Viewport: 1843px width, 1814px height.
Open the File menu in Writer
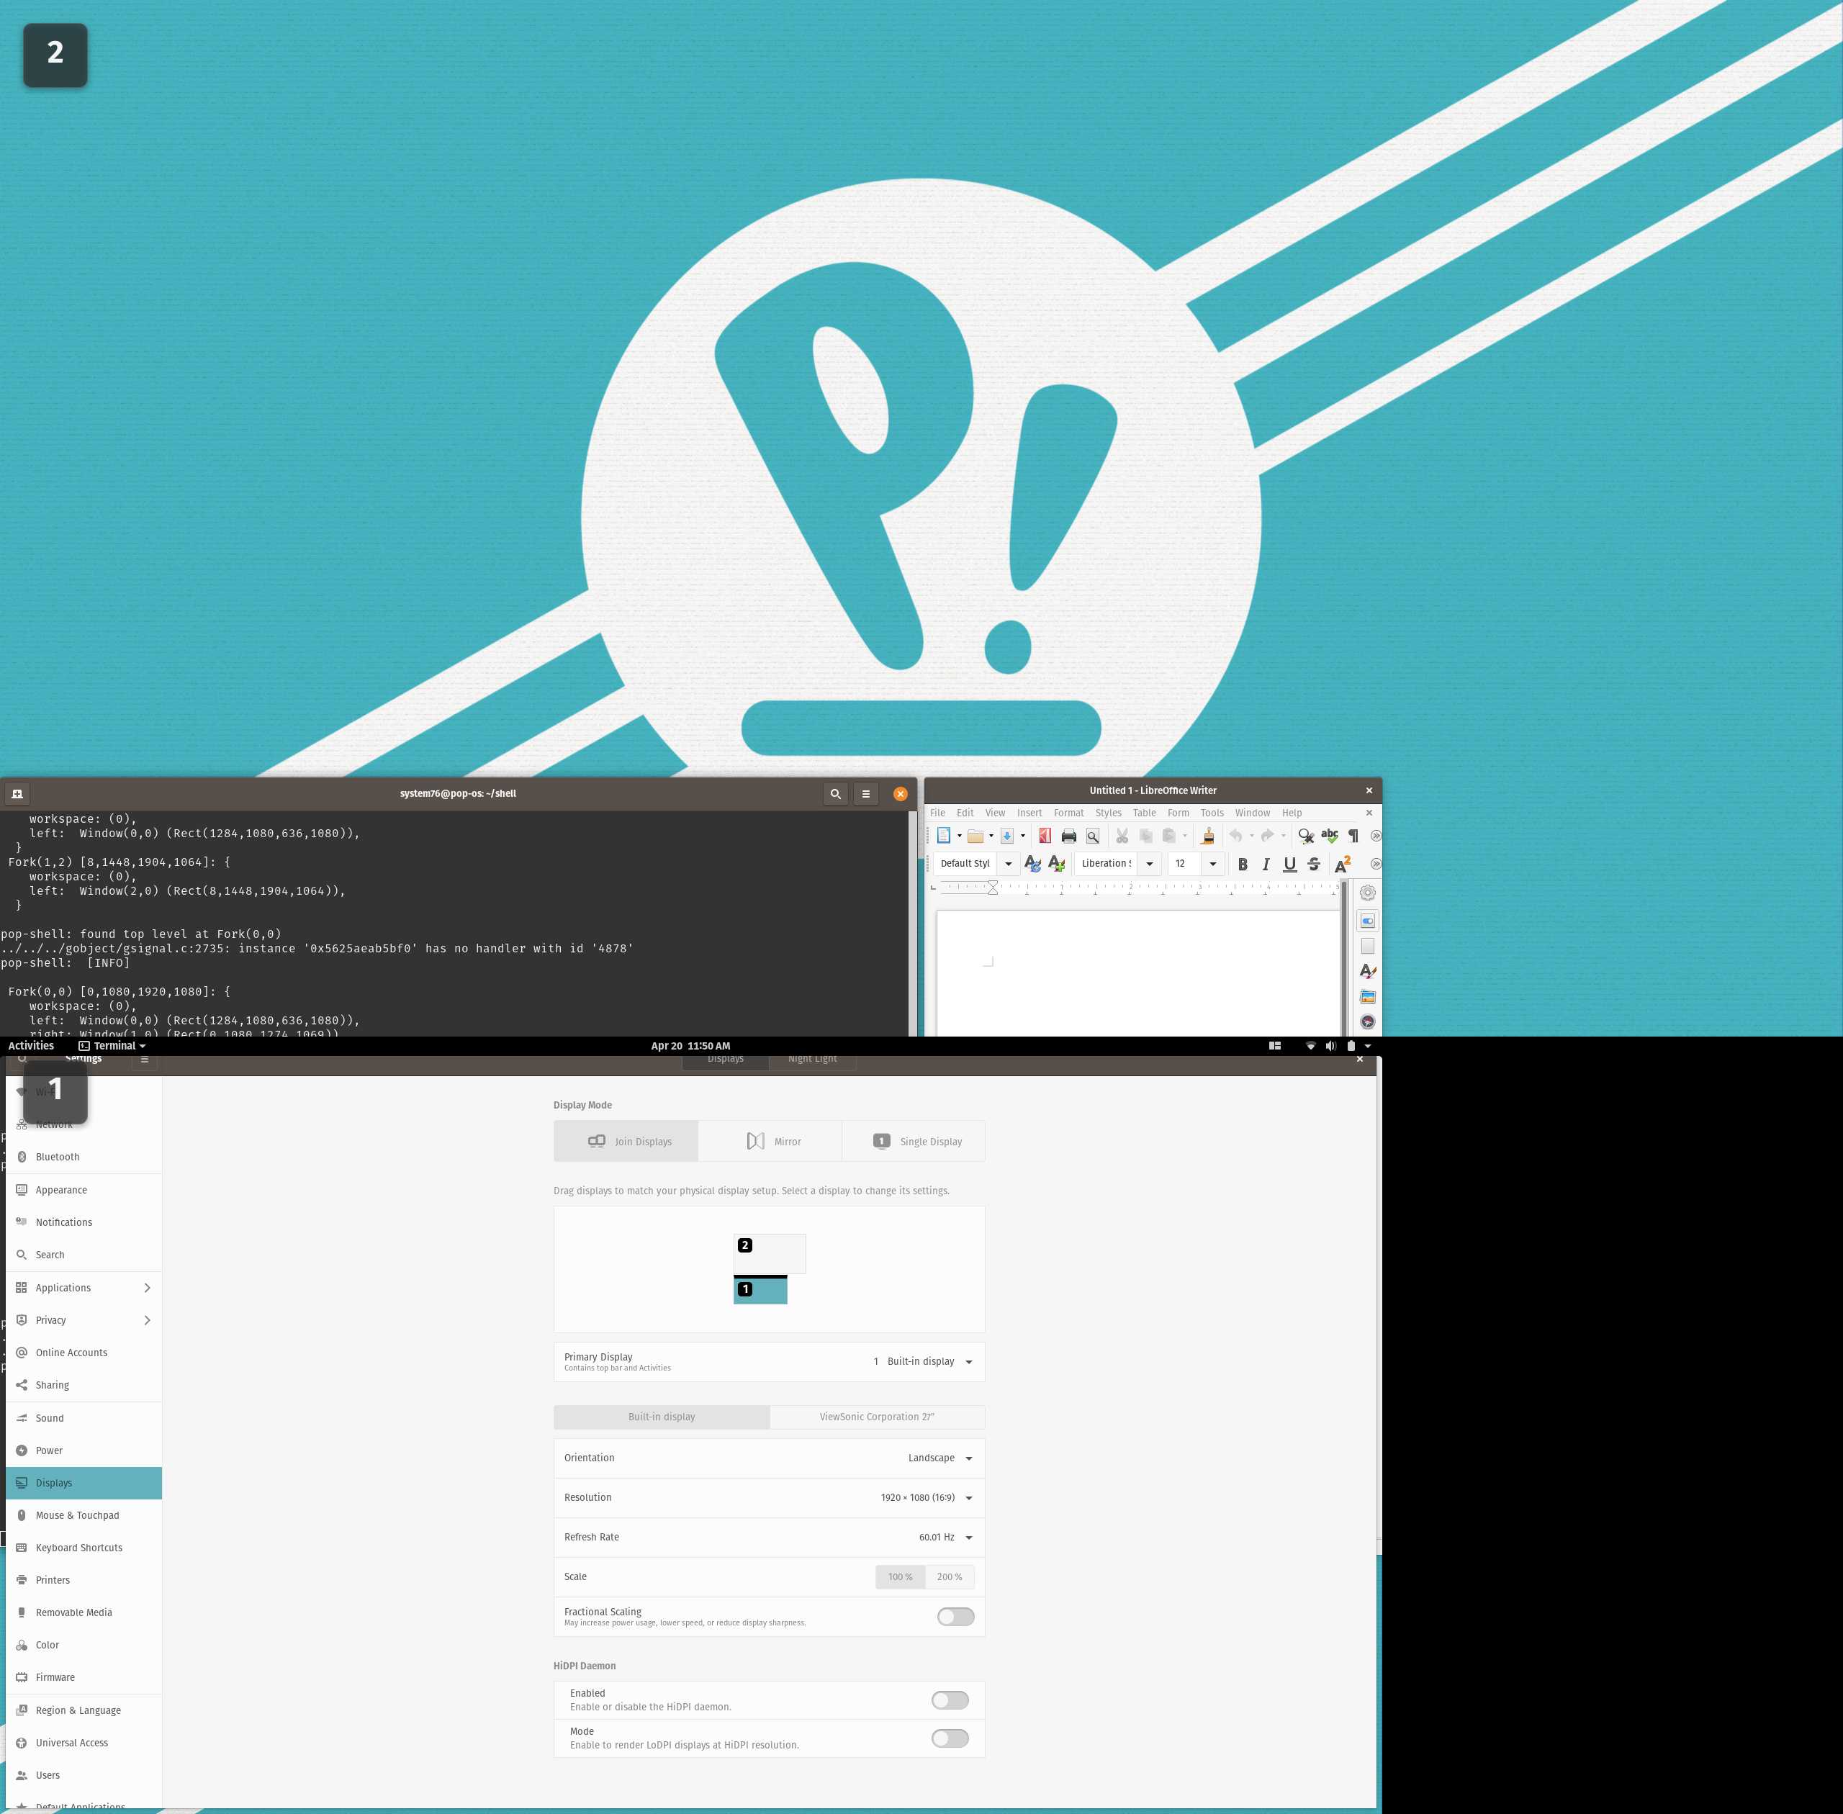tap(938, 813)
